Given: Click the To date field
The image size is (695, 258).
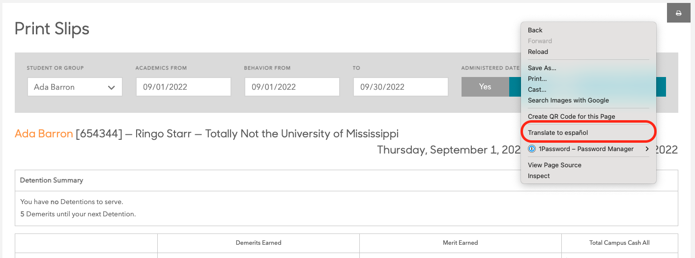Looking at the screenshot, I should [x=401, y=87].
